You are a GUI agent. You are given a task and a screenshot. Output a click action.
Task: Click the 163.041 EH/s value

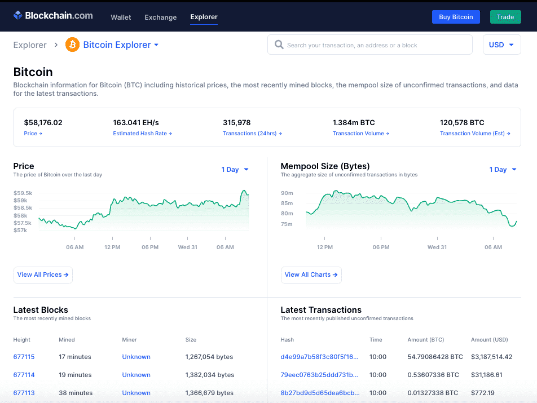click(136, 122)
